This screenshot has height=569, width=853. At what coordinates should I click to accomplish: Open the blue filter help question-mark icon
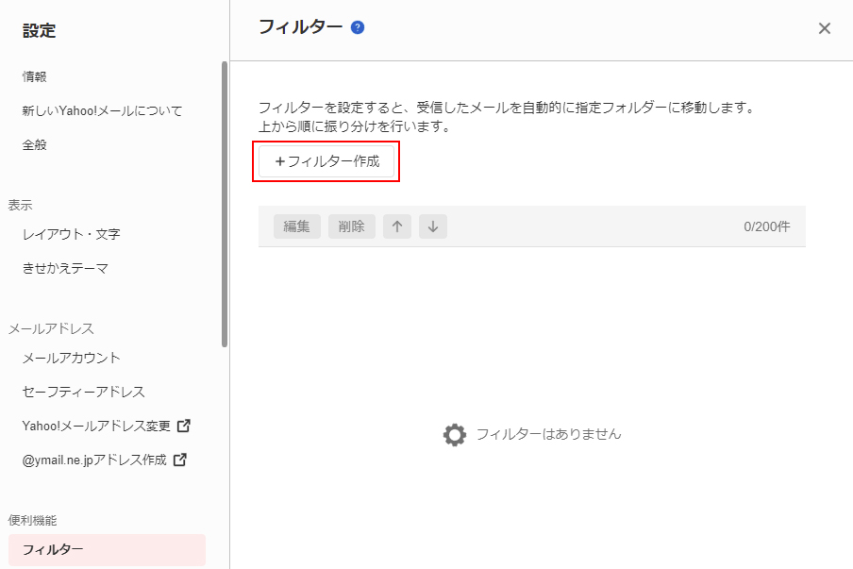[x=358, y=27]
